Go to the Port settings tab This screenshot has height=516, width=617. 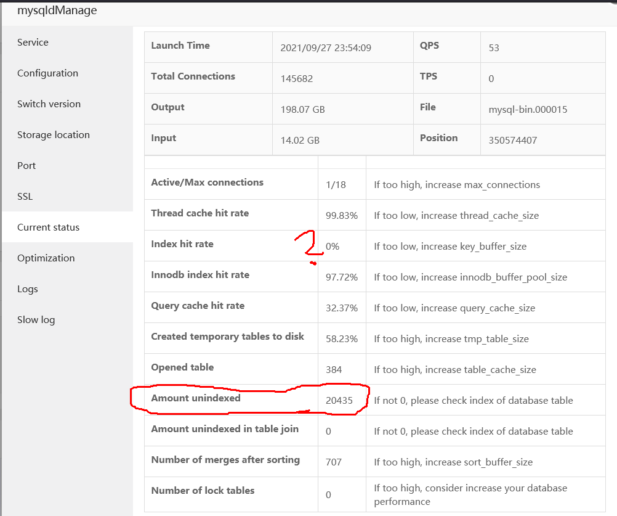pos(26,166)
